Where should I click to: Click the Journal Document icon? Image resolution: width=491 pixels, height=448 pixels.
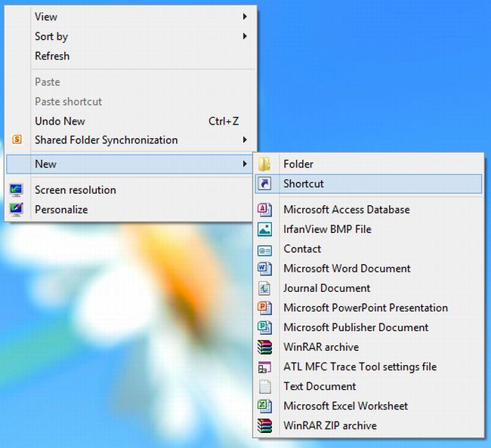[264, 288]
